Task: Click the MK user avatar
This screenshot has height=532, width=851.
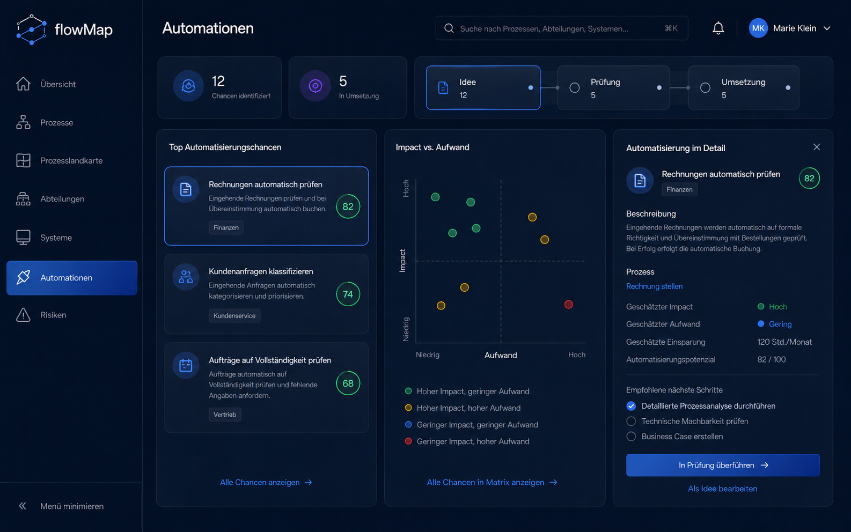Action: point(758,28)
